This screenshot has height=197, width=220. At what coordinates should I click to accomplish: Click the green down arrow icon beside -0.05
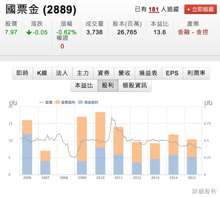tap(29, 32)
